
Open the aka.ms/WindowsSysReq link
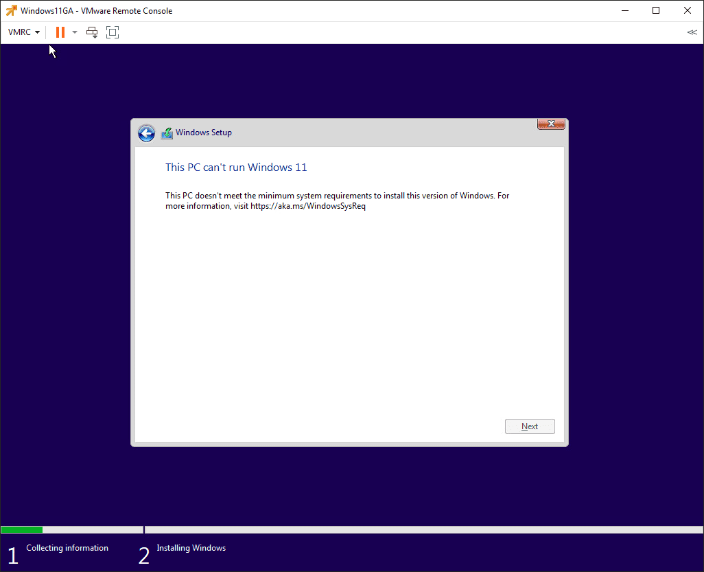(308, 205)
